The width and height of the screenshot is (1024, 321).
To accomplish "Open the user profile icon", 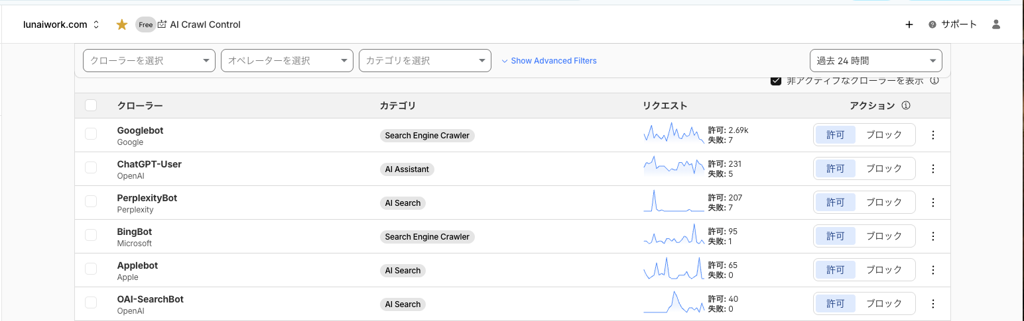I will (995, 24).
